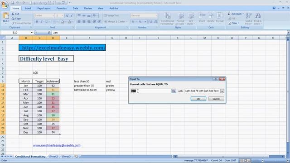Image resolution: width=290 pixels, height=163 pixels.
Task: Toggle Italic formatting
Action: click(41, 22)
